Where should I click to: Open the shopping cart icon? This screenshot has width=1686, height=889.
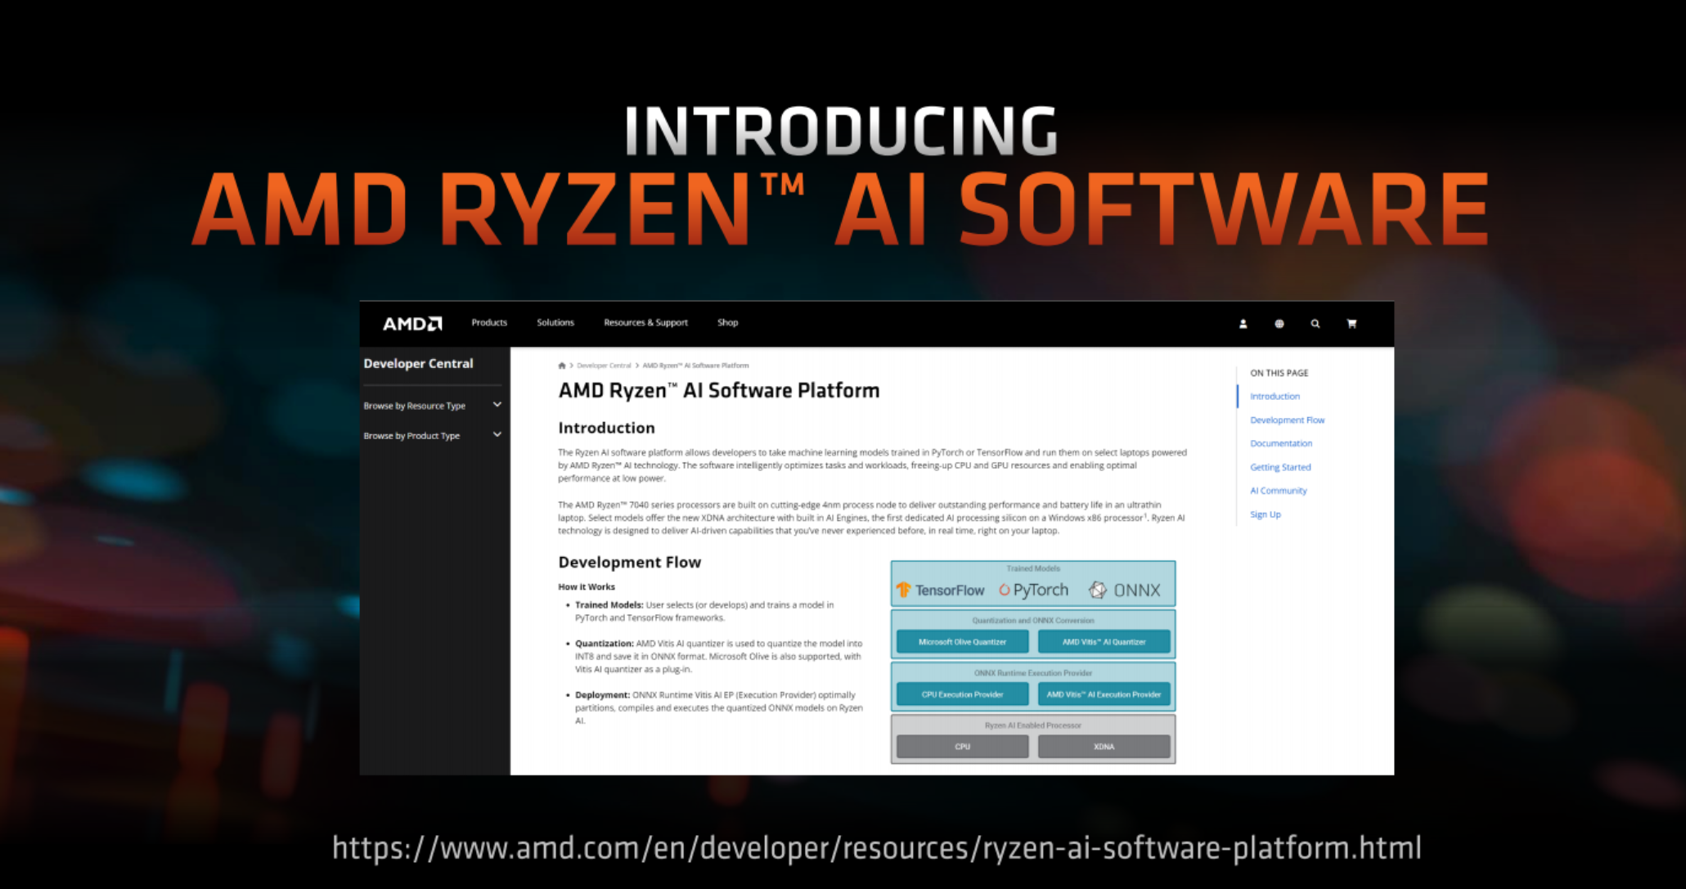[1351, 324]
